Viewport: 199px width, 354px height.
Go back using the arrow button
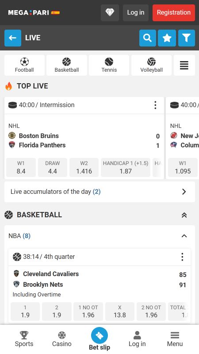(x=13, y=38)
